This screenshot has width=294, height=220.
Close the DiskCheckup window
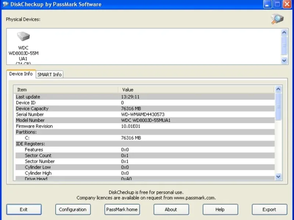[x=287, y=4]
